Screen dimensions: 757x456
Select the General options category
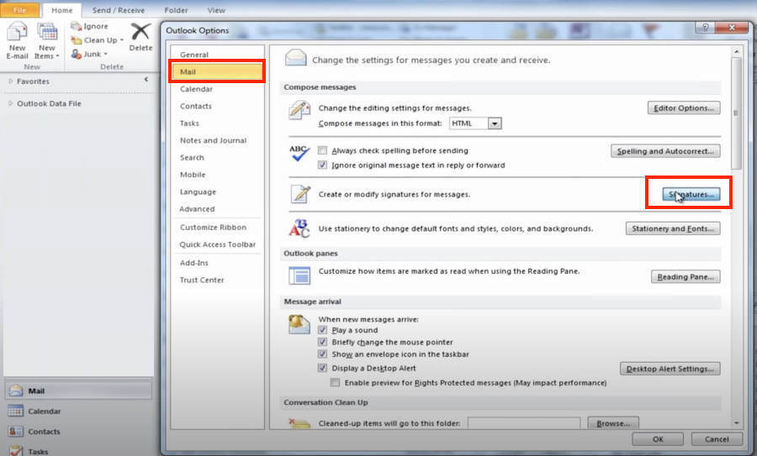217,55
